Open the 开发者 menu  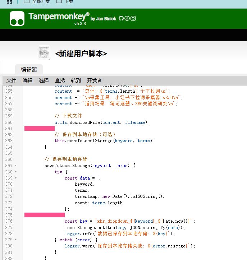(94, 80)
